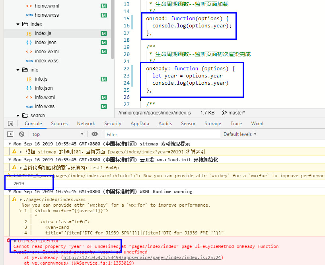This screenshot has width=325, height=265.
Task: Open info.wxml in the file tree
Action: [45, 97]
